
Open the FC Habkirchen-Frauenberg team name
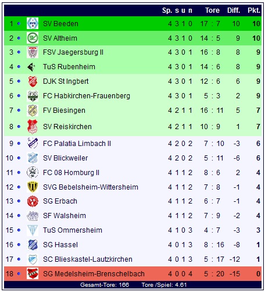(87, 96)
